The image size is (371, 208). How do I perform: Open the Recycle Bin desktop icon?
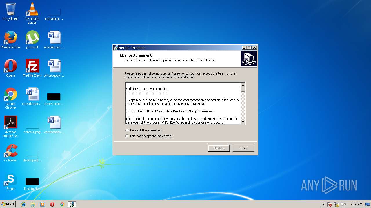[x=10, y=12]
